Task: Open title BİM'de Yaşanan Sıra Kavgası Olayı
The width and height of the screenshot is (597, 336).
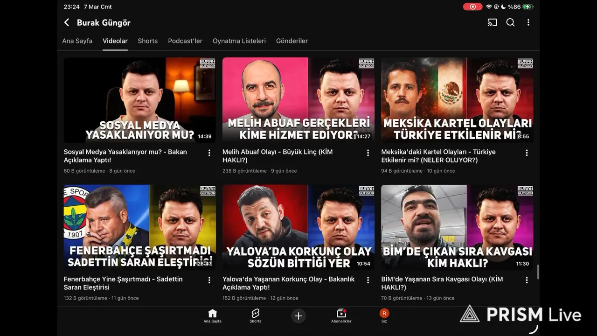Action: (442, 283)
